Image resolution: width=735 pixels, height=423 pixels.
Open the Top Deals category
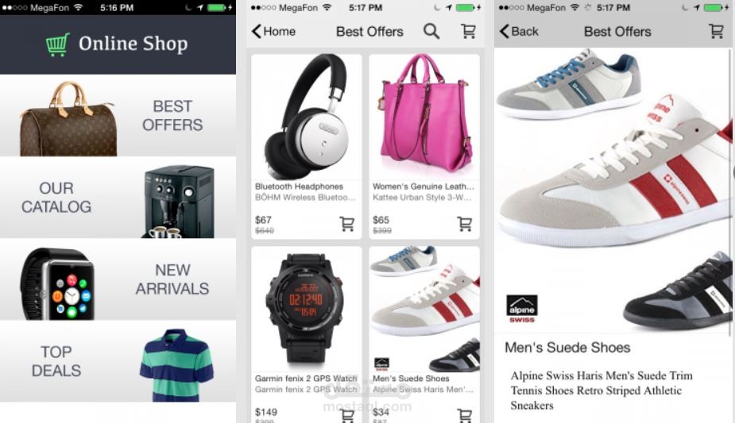click(x=118, y=361)
